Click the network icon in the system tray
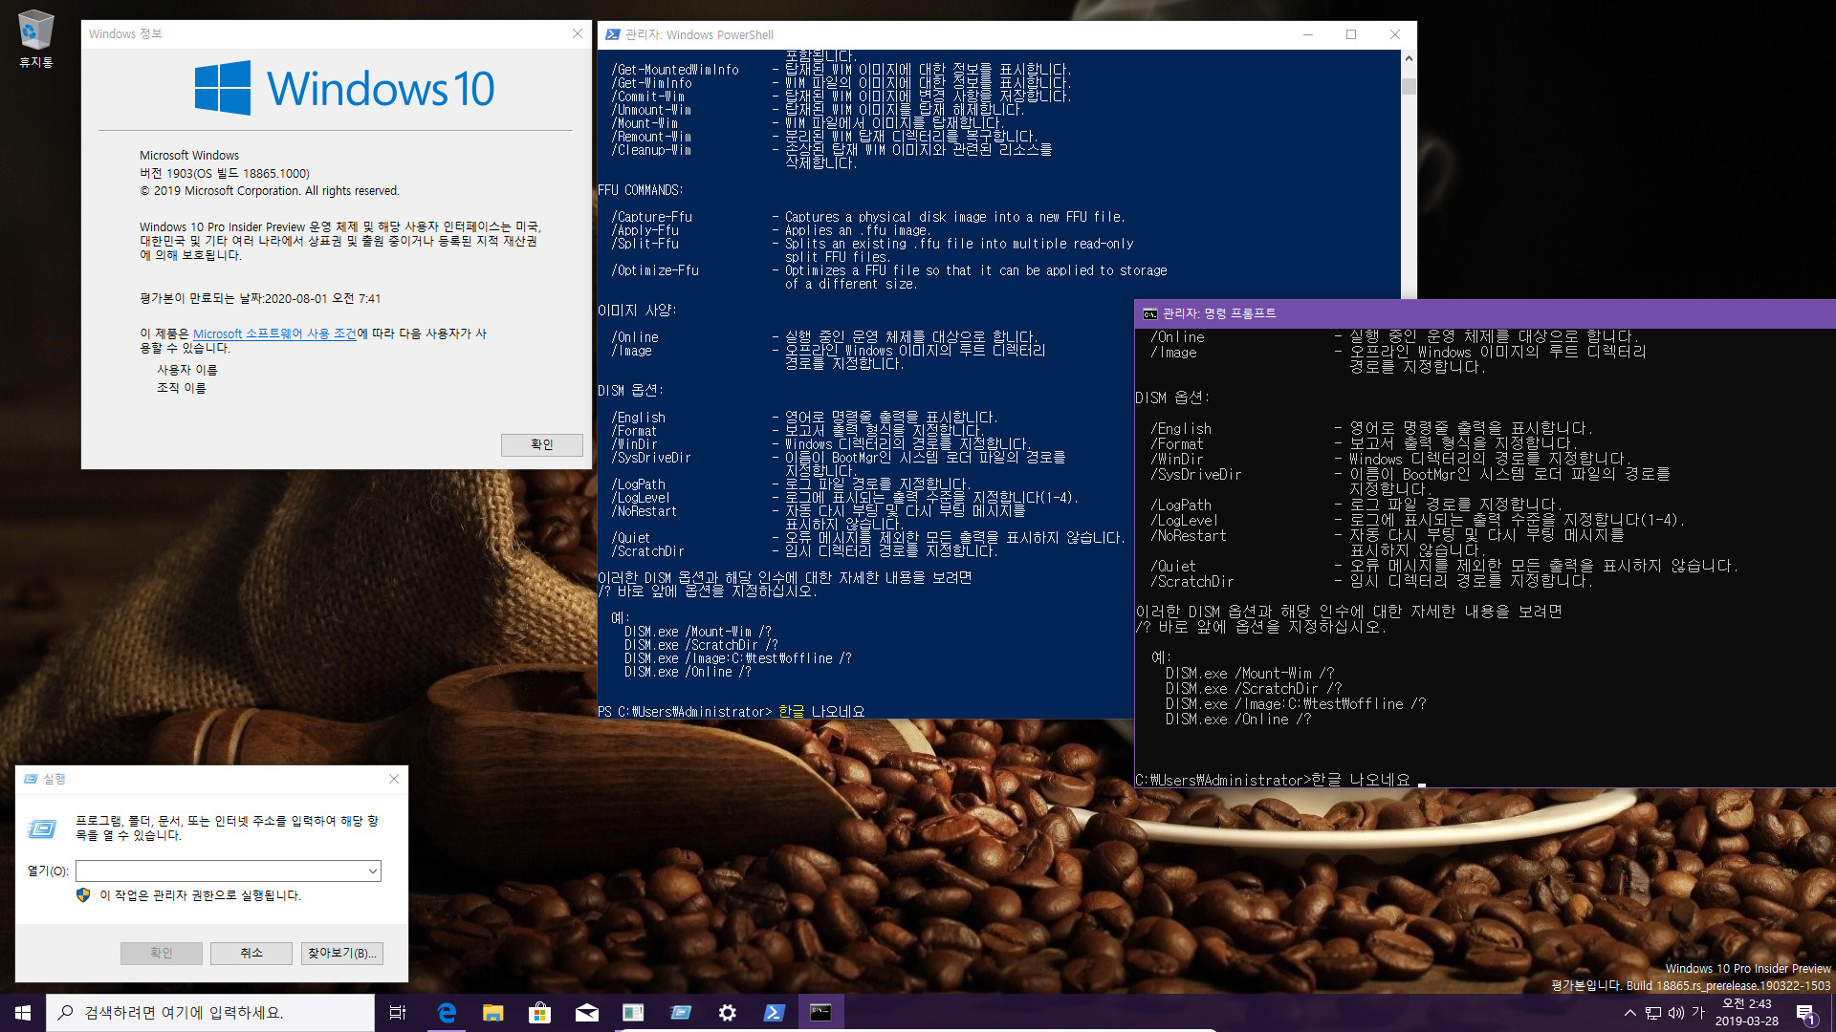Viewport: 1836px width, 1032px height. 1653,1013
